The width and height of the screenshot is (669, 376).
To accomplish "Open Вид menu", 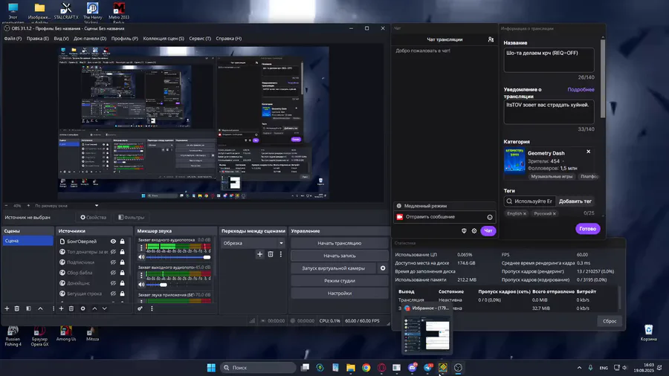I will 61,39.
